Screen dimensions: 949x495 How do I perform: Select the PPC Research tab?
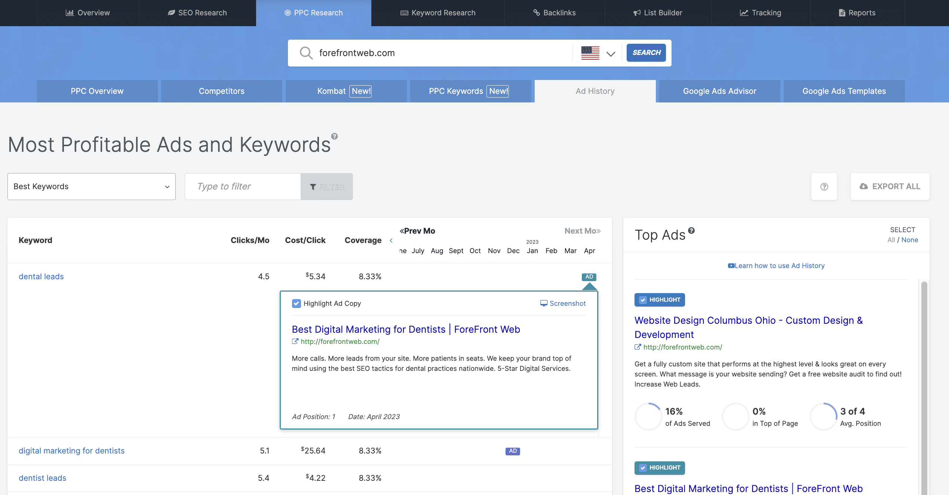tap(314, 13)
